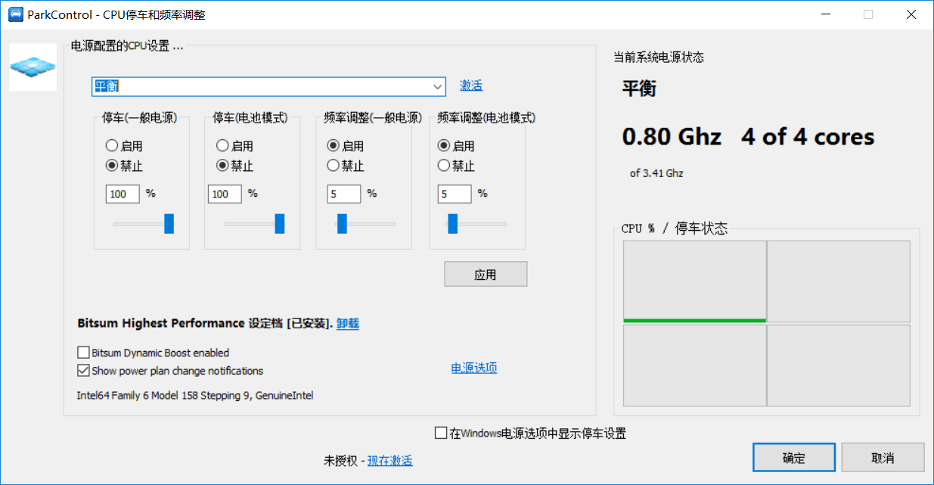Viewport: 934px width, 485px height.
Task: Select 禁止 under 停车(电池模式)
Action: click(x=222, y=166)
